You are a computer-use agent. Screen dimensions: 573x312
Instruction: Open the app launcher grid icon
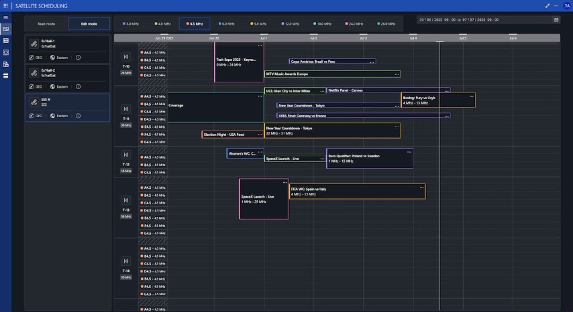[6, 5]
